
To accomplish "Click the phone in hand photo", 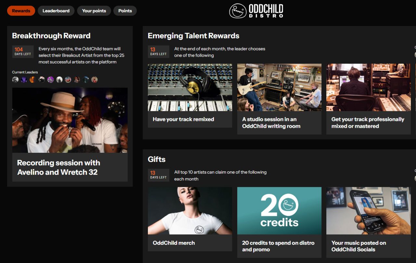I will [x=369, y=211].
